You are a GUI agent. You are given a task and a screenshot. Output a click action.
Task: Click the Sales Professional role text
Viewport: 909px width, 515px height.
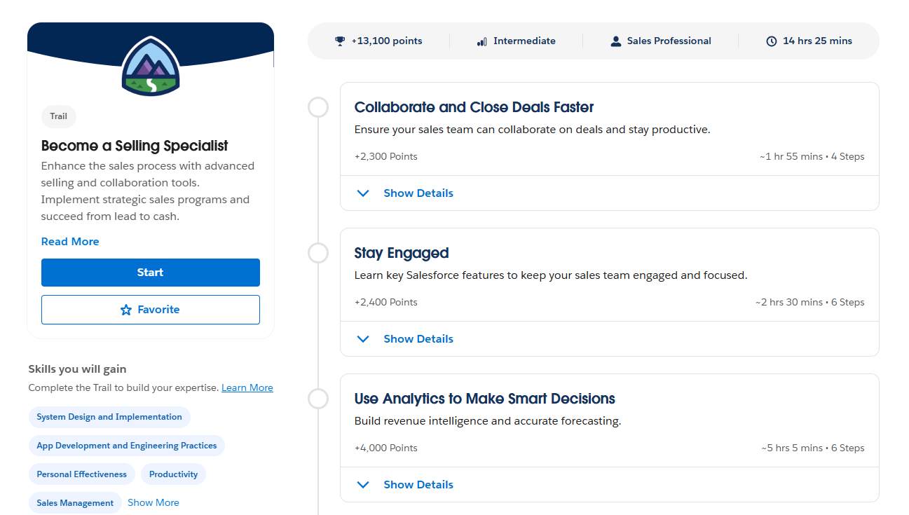[669, 41]
